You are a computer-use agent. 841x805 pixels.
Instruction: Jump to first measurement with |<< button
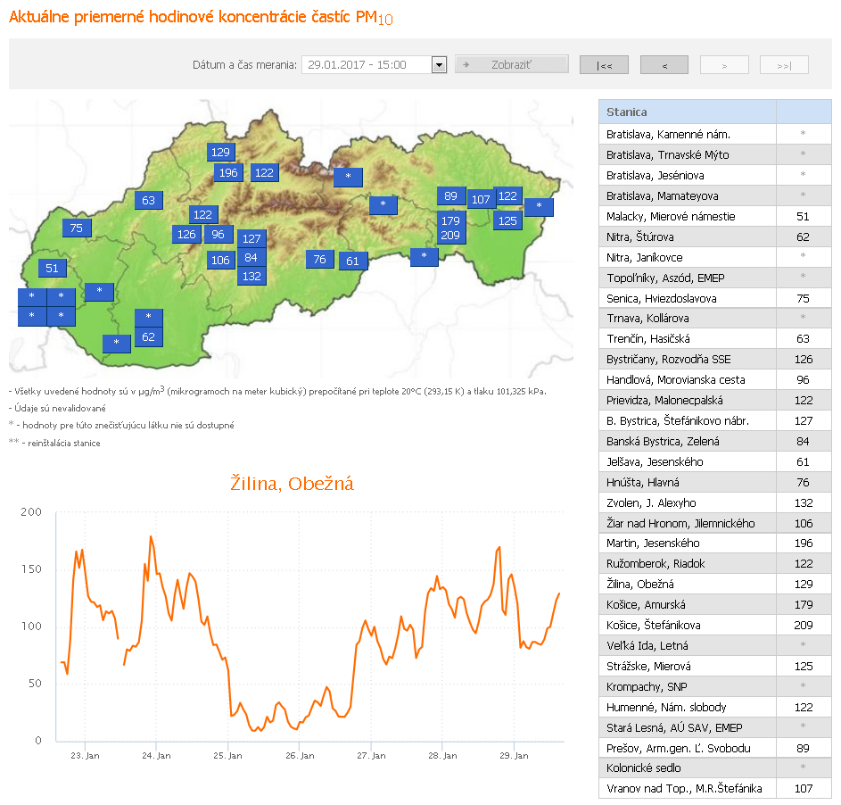[604, 65]
